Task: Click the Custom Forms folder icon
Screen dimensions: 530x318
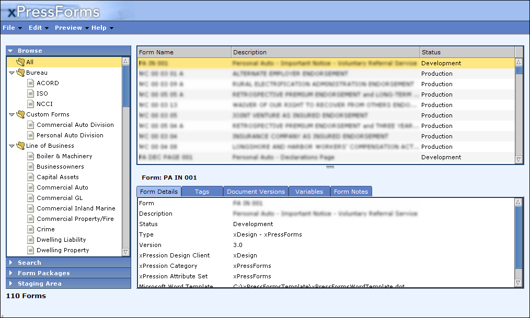Action: coord(21,114)
